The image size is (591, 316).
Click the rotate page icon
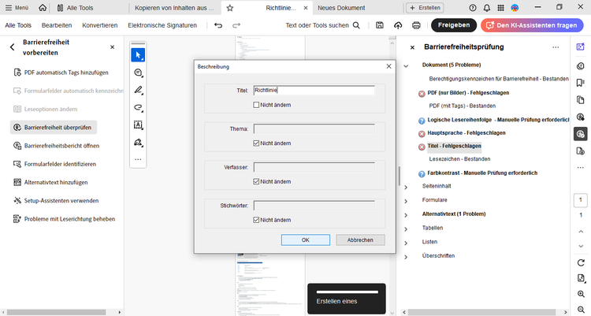[x=581, y=263]
